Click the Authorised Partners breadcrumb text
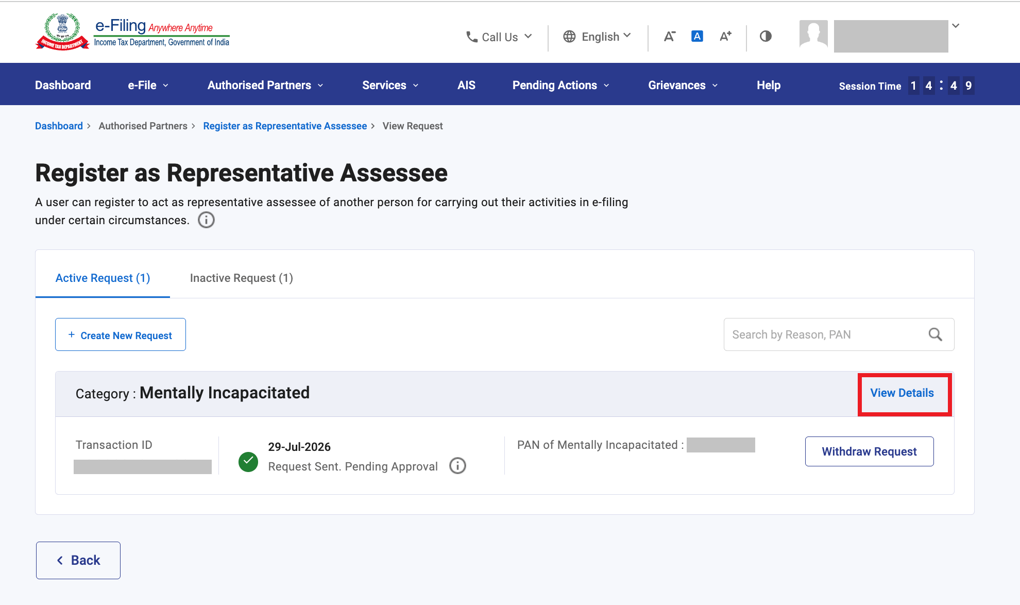Viewport: 1020px width, 605px height. [143, 126]
